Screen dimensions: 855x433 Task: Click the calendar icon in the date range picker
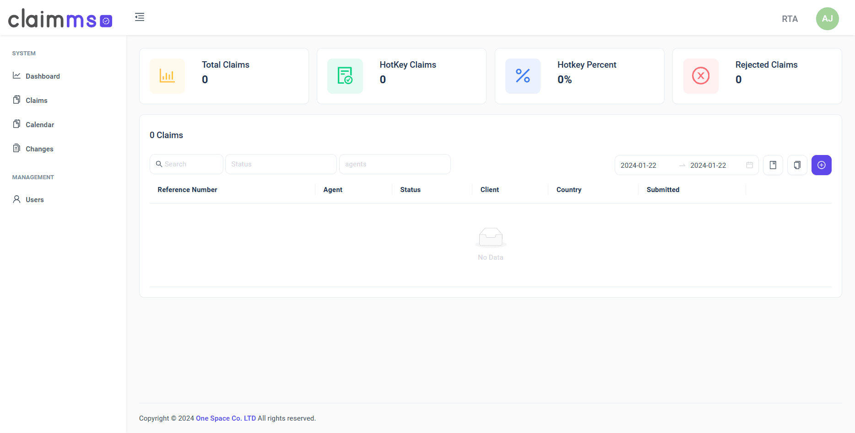(x=749, y=165)
